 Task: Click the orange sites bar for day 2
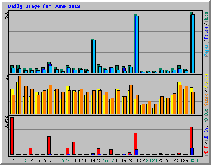(20, 95)
